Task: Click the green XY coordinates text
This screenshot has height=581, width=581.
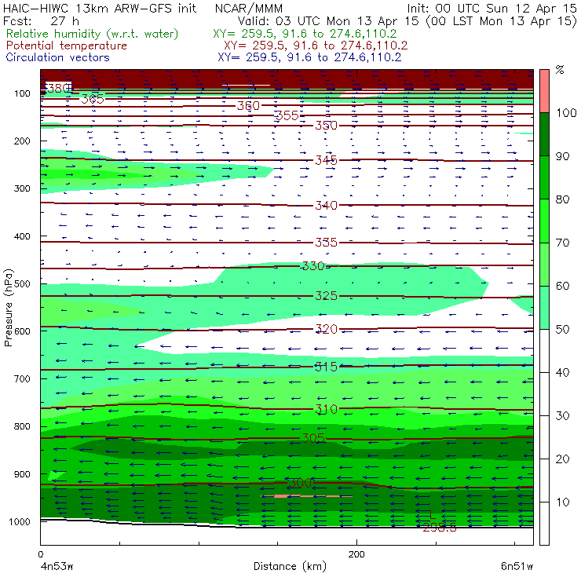Action: (305, 34)
